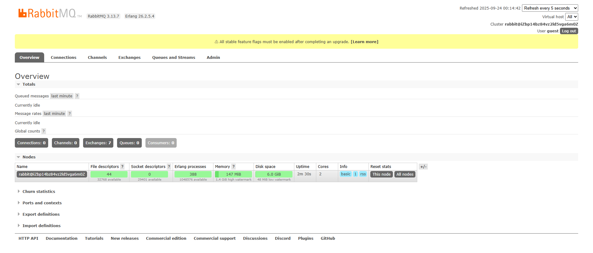
Task: Click the Erlang 26.2.5.4 version label
Action: 140,16
